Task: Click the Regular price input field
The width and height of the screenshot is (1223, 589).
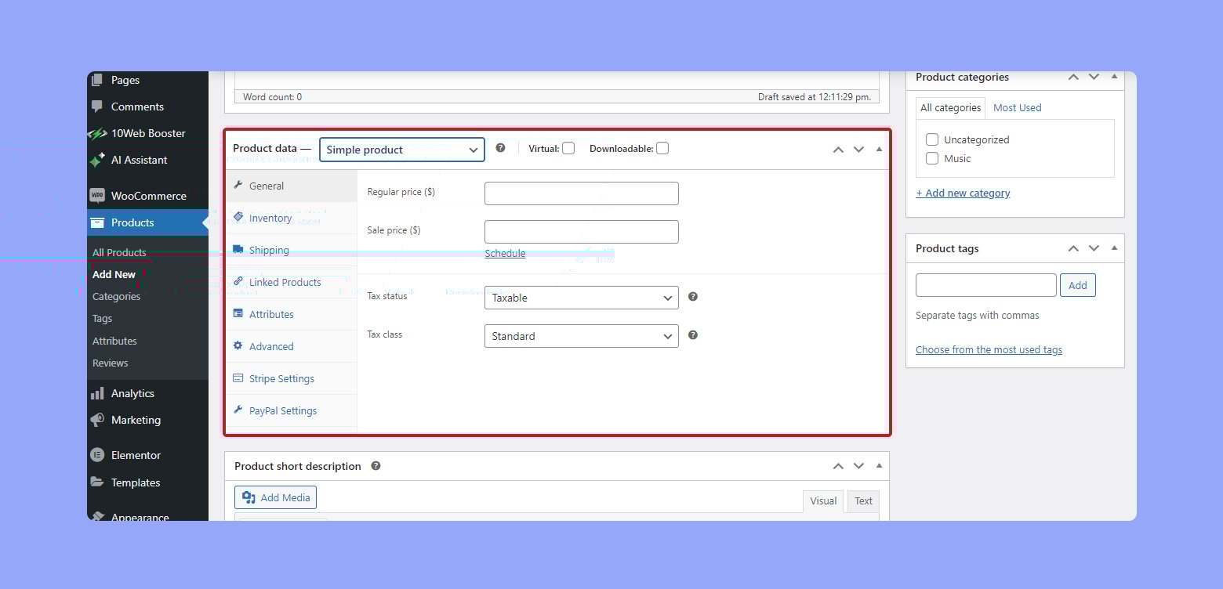Action: point(581,193)
